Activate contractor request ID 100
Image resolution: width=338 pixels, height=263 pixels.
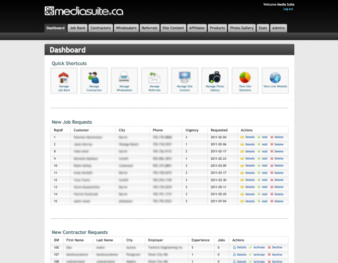(x=259, y=247)
